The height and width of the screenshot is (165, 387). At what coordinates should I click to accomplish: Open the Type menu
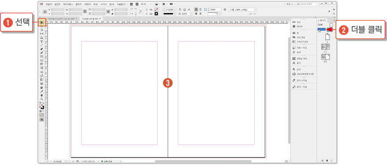[x=79, y=4]
